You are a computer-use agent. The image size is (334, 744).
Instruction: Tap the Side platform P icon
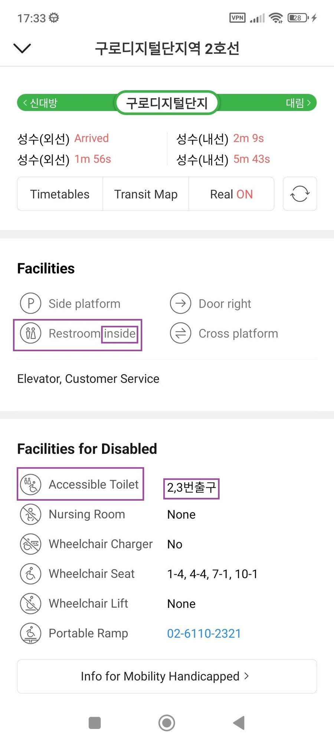(30, 304)
